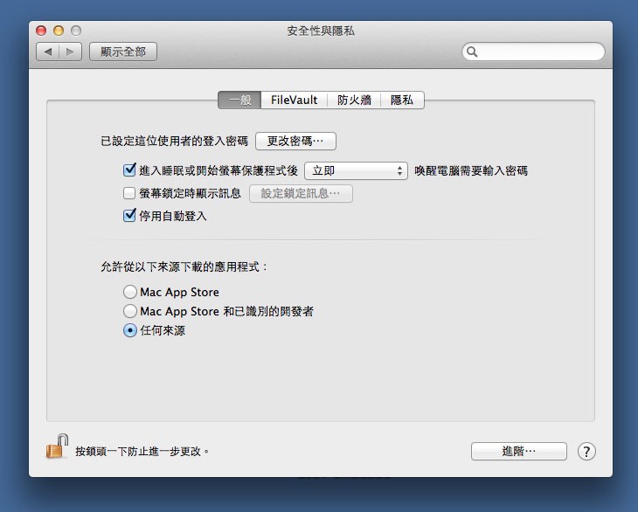Click the 顯示全部 button
The image size is (638, 512).
[123, 52]
